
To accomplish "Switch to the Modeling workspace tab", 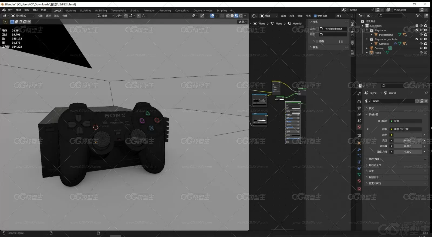I will pos(71,11).
